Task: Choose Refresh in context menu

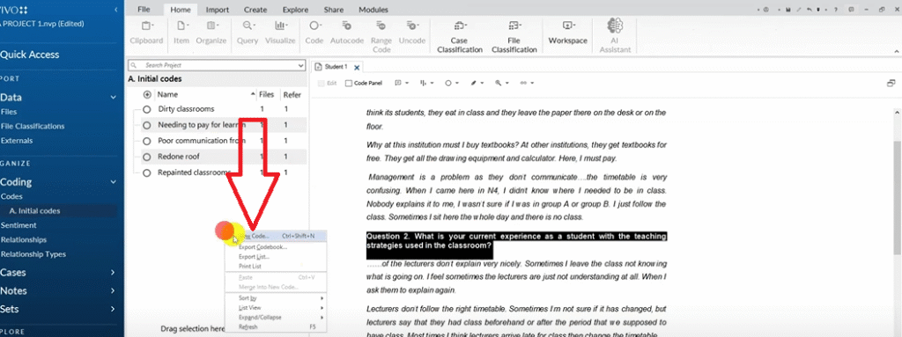Action: [276, 327]
